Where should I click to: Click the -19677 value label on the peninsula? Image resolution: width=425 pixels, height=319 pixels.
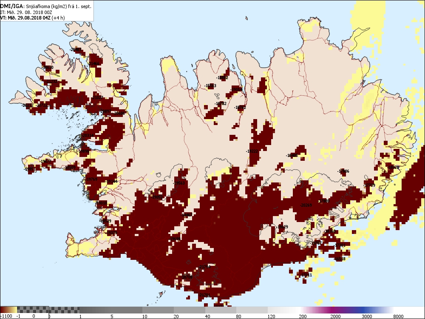[45, 161]
